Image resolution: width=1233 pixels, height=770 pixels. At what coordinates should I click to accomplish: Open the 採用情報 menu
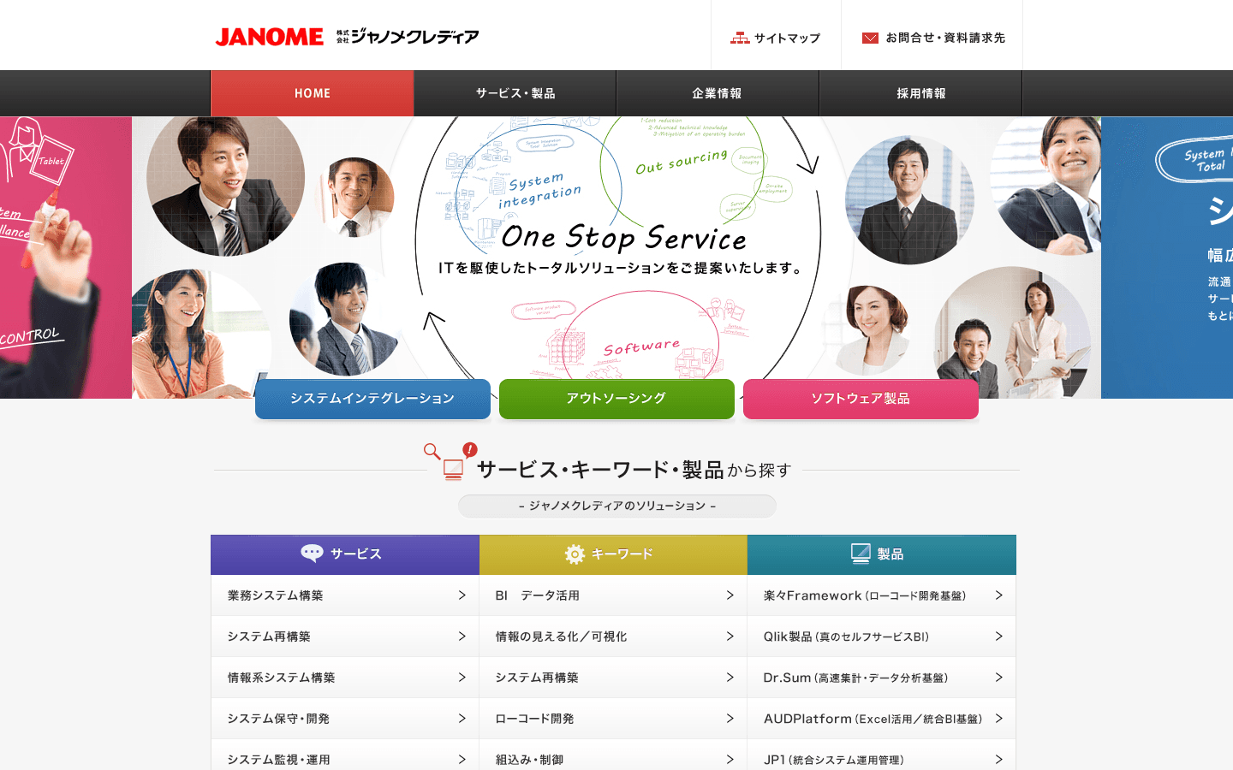(921, 93)
